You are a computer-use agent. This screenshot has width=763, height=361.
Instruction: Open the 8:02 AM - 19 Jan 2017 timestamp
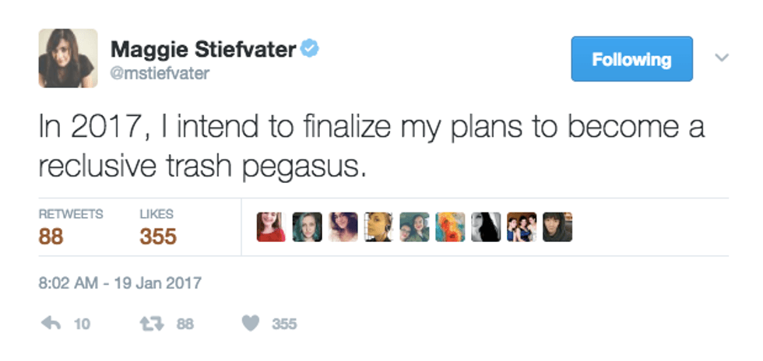click(x=120, y=283)
